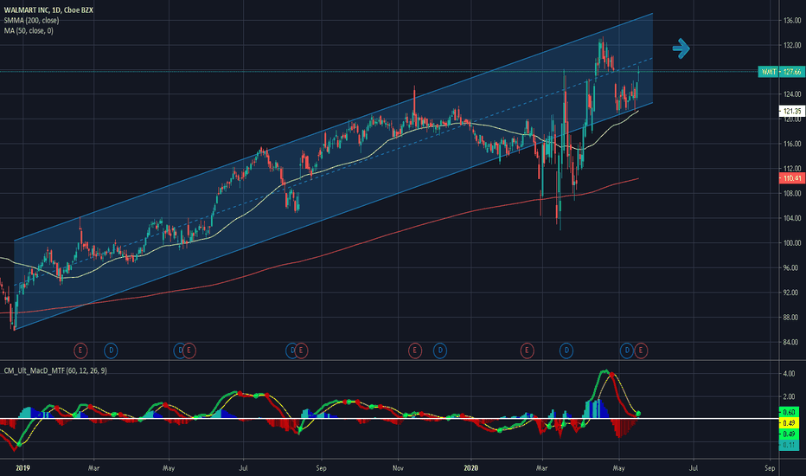Click the 2019 label on time axis
This screenshot has width=806, height=476.
coord(22,468)
